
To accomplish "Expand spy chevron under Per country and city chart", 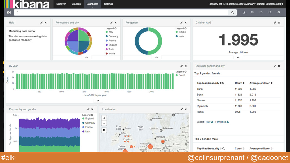I will pos(87,57).
